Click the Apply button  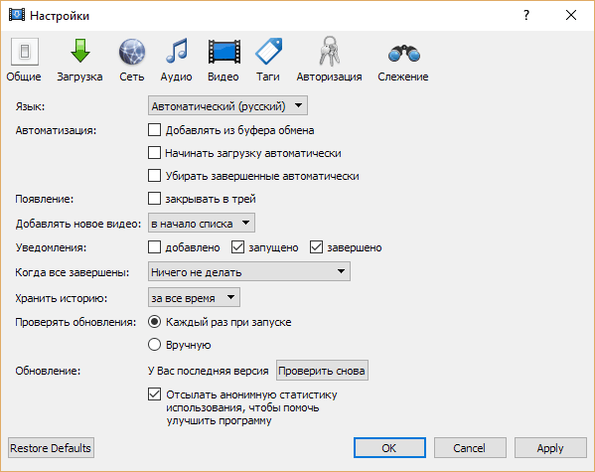tap(550, 448)
